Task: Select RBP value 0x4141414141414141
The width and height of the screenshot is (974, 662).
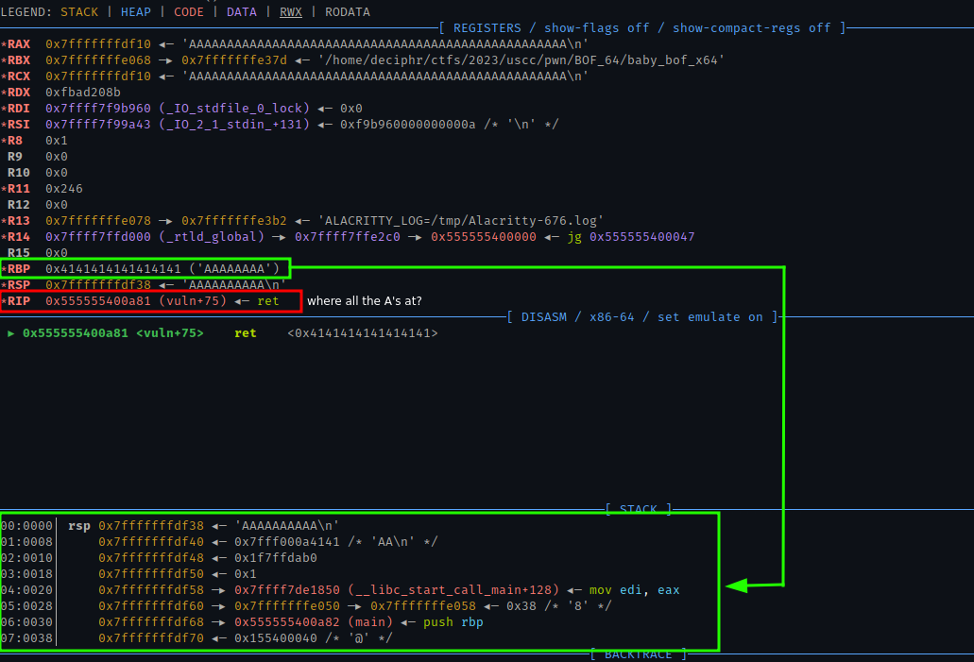Action: point(113,269)
